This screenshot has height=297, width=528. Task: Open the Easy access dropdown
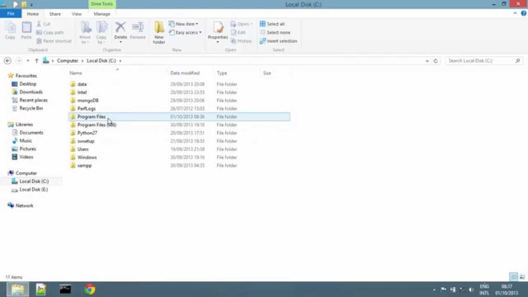click(185, 33)
